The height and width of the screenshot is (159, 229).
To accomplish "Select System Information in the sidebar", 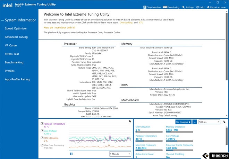I will 20,20.
